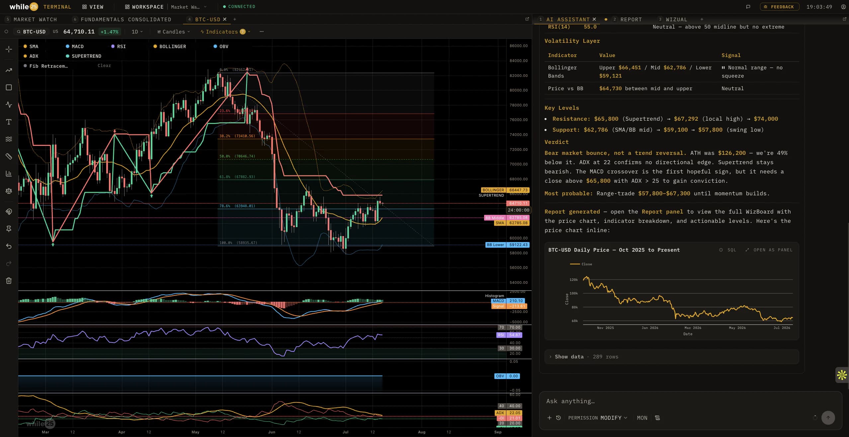Close the BTC-USD chart tab
Screen dimensions: 849x437
[x=225, y=19]
